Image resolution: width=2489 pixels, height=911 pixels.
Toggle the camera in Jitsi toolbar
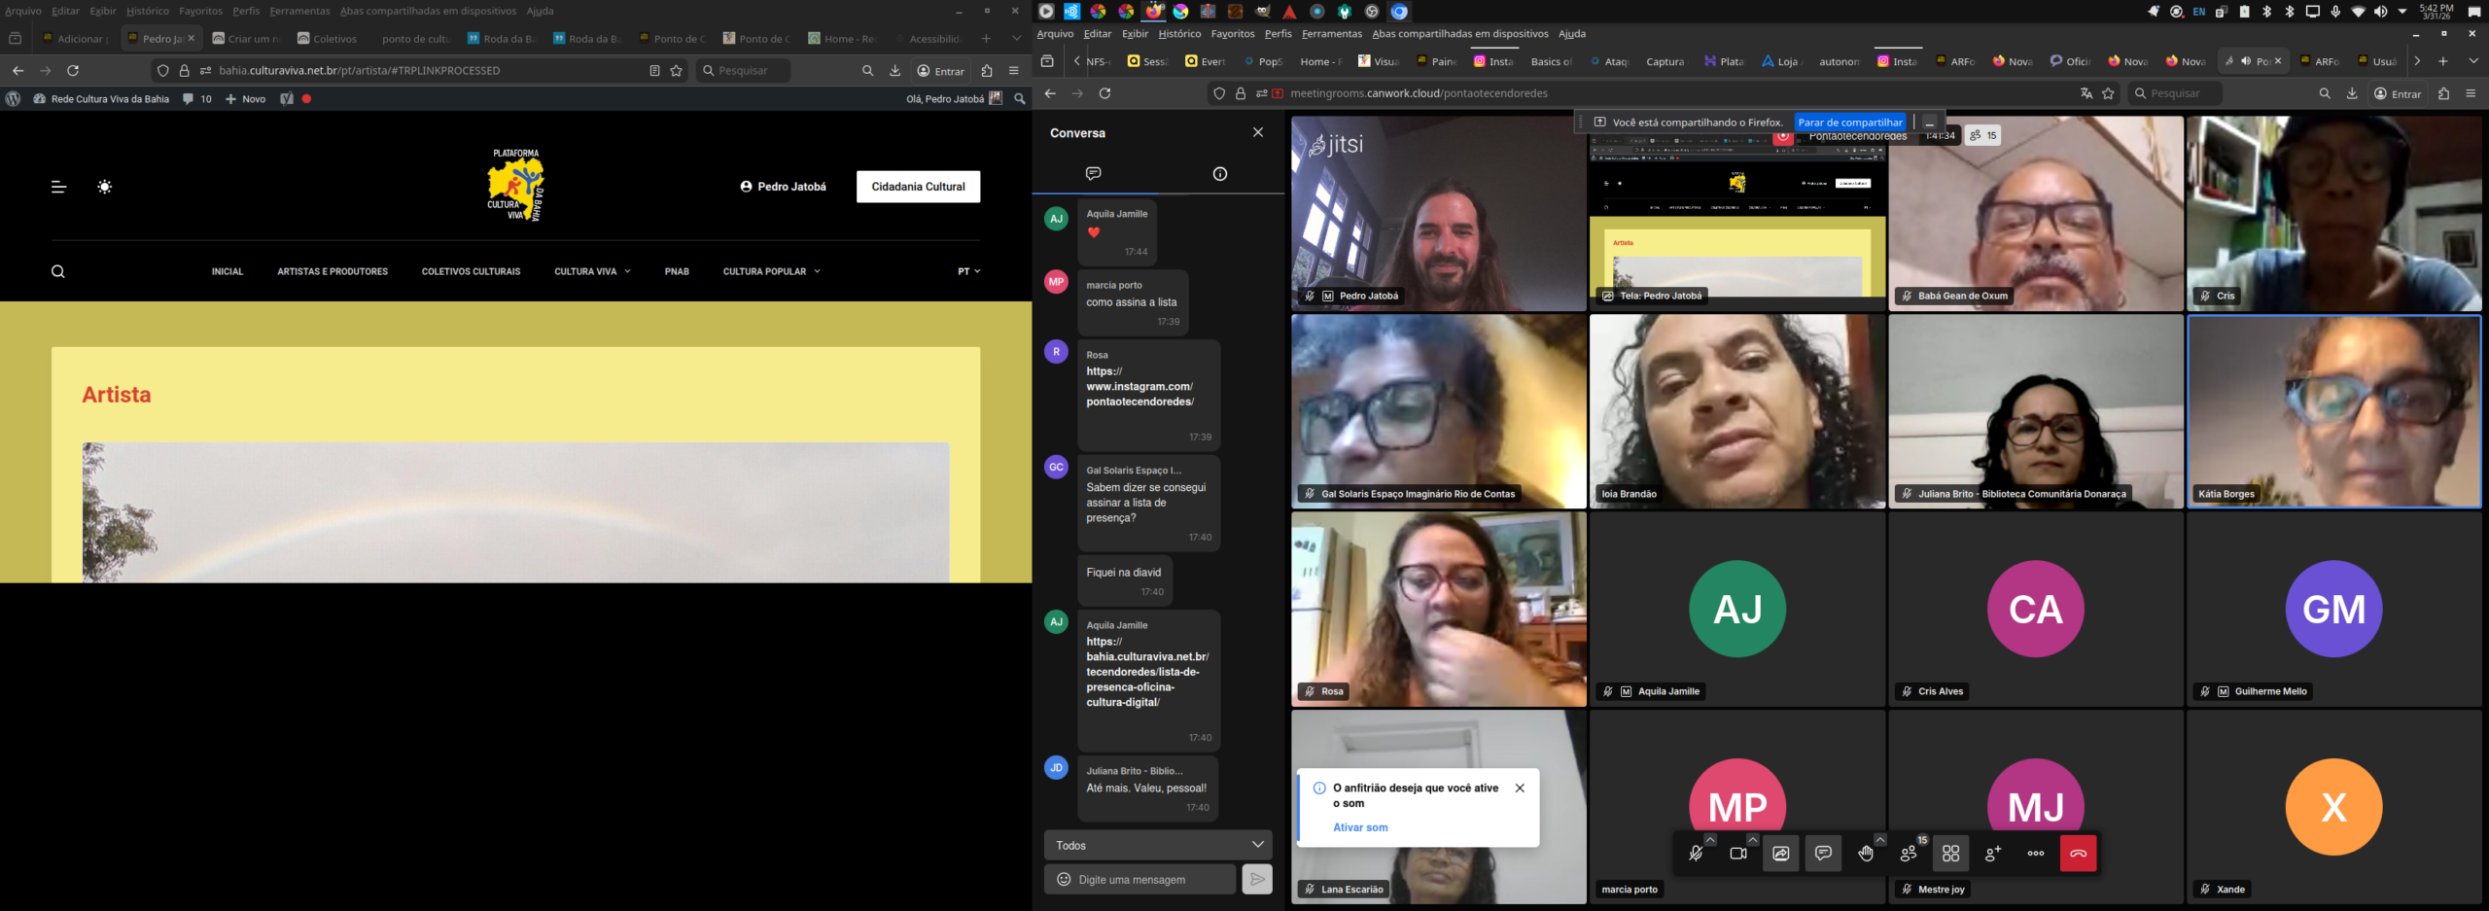pos(1737,854)
